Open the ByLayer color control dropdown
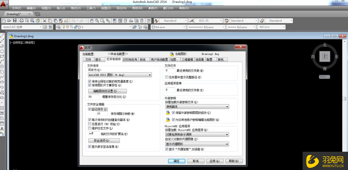 coord(168,27)
